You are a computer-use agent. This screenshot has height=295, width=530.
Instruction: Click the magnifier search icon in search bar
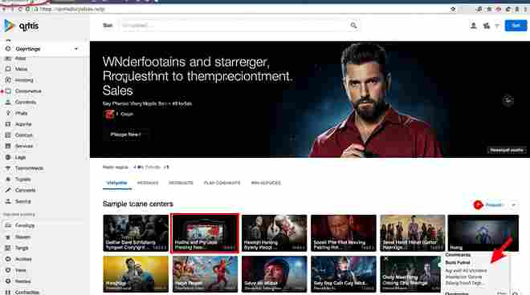pyautogui.click(x=353, y=26)
